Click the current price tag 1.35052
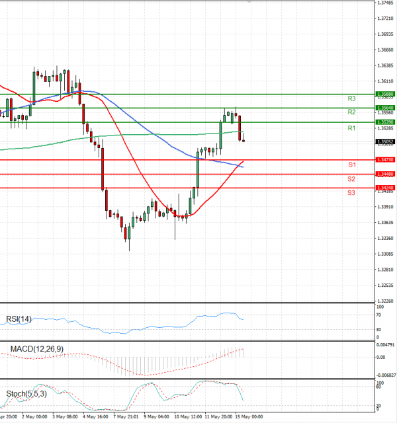Screen dimensions: 397x423 click(384, 141)
